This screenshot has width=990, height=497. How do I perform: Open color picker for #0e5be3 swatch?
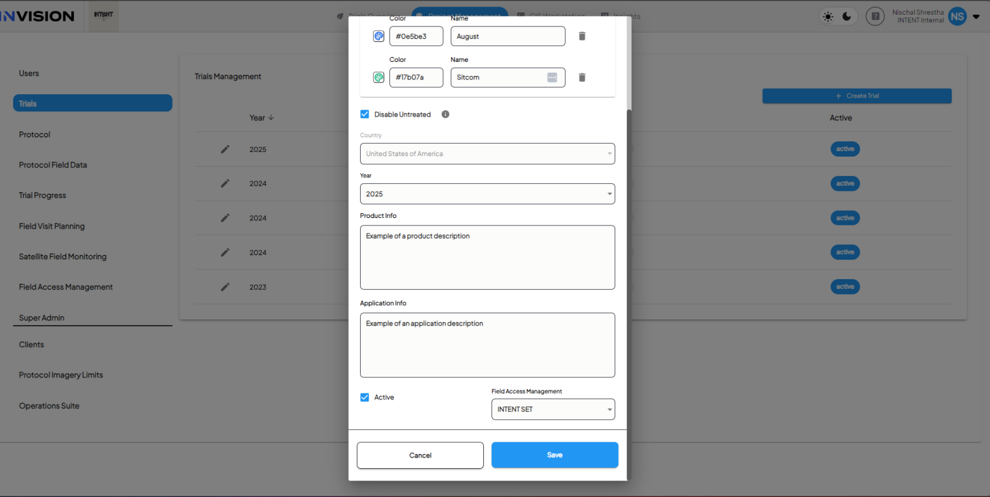click(379, 36)
